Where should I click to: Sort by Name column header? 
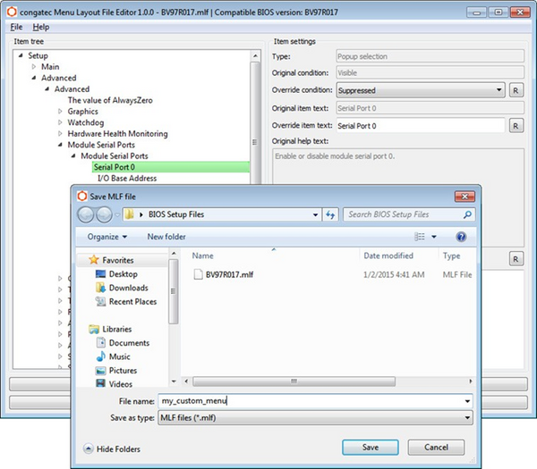point(202,255)
